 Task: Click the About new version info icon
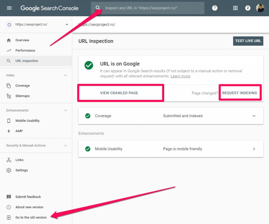pos(9,207)
